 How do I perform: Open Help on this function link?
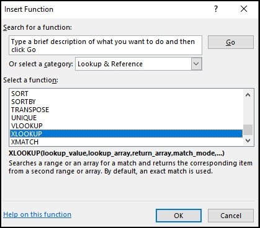tap(37, 214)
